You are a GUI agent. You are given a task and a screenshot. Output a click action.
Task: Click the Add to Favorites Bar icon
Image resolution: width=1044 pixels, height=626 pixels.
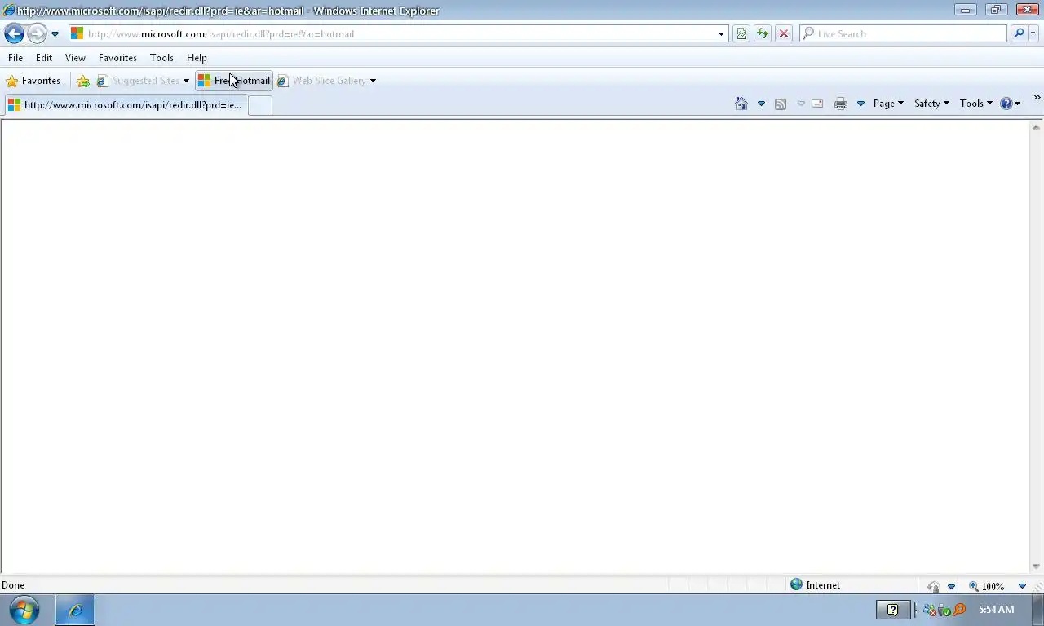point(83,81)
